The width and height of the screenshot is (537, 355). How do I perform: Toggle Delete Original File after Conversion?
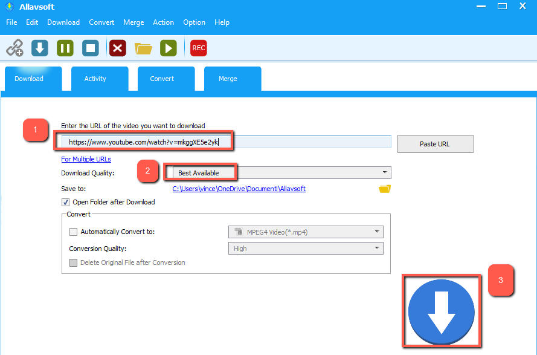point(73,262)
